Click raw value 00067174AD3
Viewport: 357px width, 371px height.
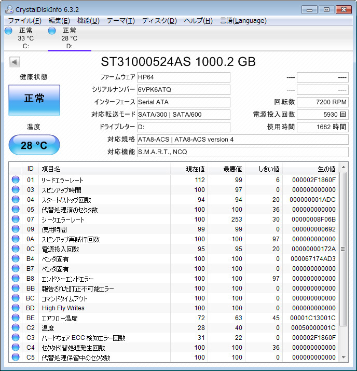click(313, 259)
